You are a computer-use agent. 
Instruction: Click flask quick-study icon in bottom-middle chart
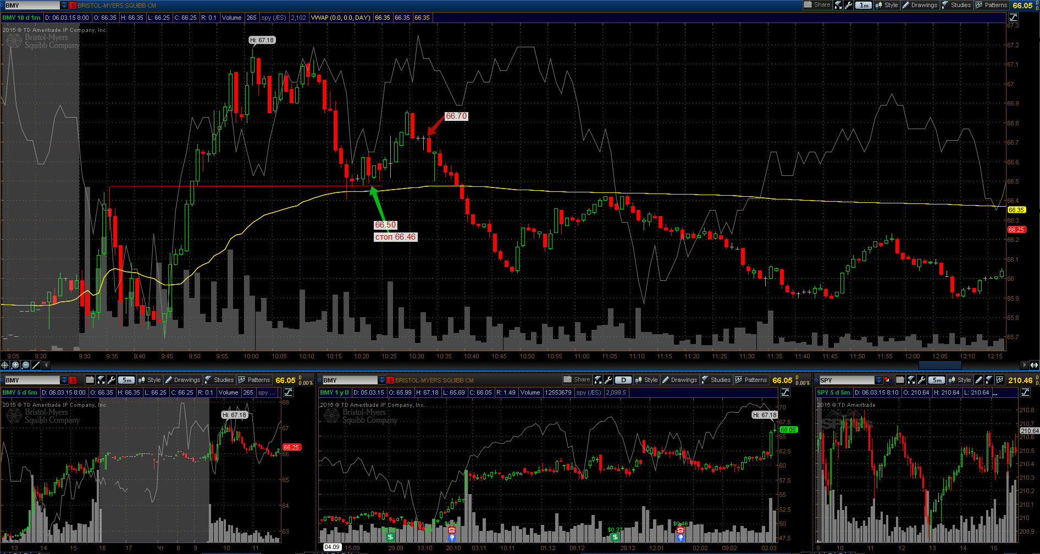(x=598, y=380)
